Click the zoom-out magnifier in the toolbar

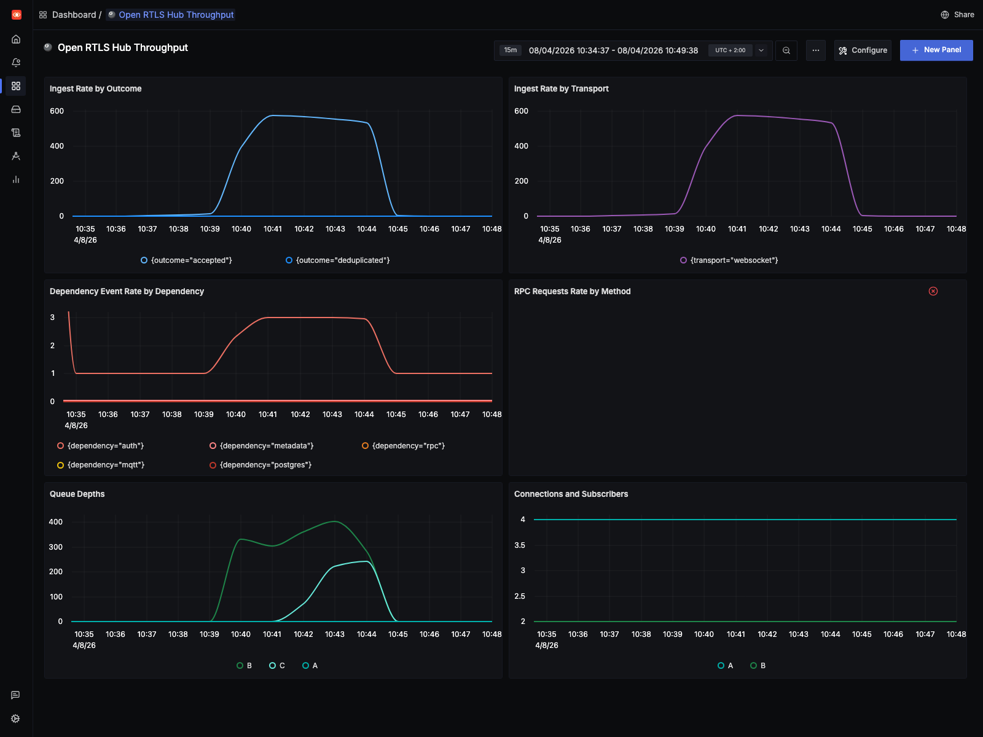[786, 50]
